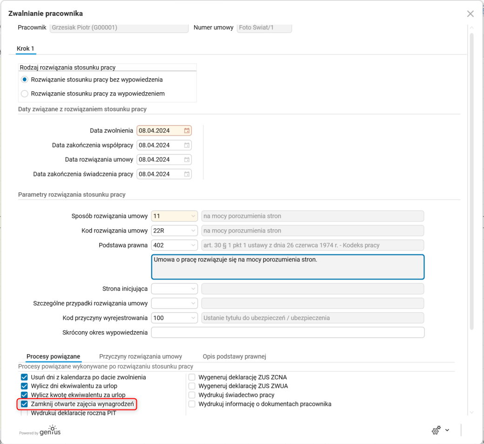
Task: Select Rozwiązanie stosunku pracy za wypowiedzeniem
Action: [24, 93]
